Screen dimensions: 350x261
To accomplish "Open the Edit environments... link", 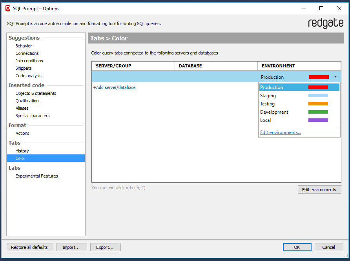I will click(x=281, y=132).
